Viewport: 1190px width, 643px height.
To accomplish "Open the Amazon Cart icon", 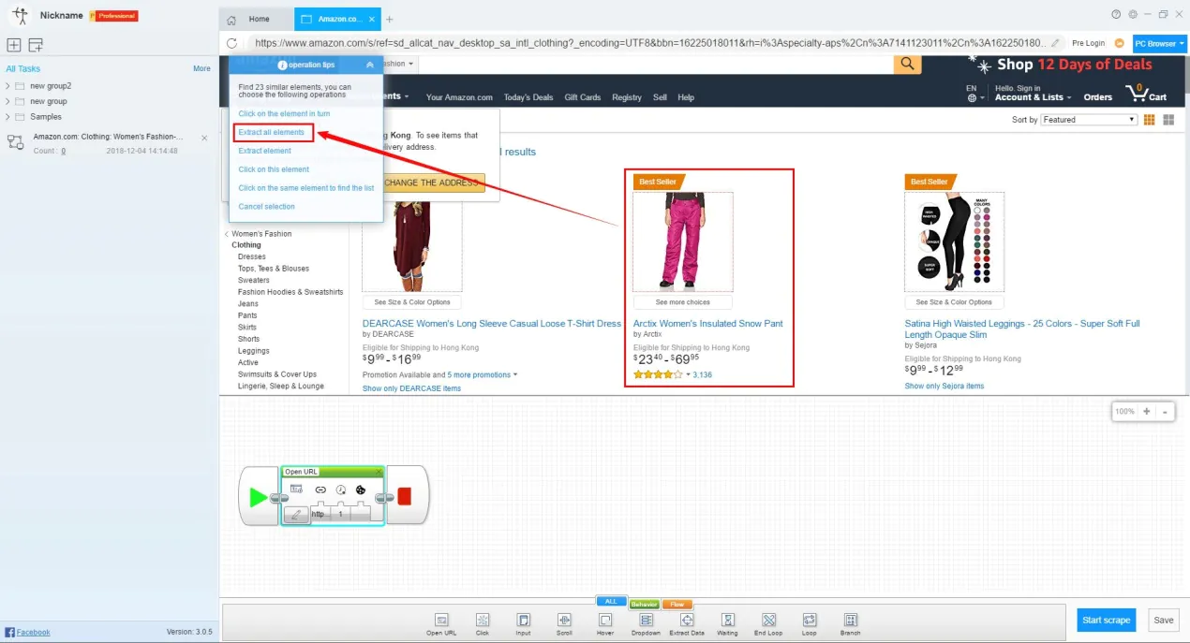I will pos(1145,93).
